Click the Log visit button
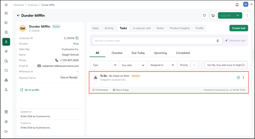The image size is (255, 139). pos(226,16)
